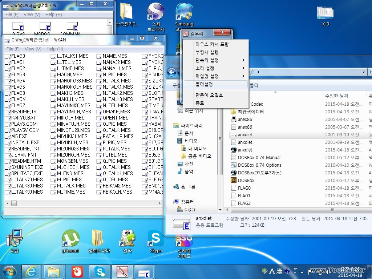Click the navigation pane scroll-down arrow
The height and width of the screenshot is (279, 372).
220,210
